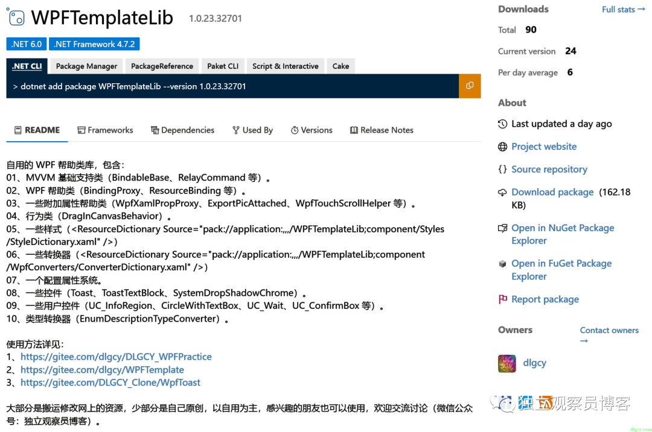This screenshot has height=432, width=652.
Task: Click the line mentioning SystemDropShadowChrome
Action: coord(156,293)
